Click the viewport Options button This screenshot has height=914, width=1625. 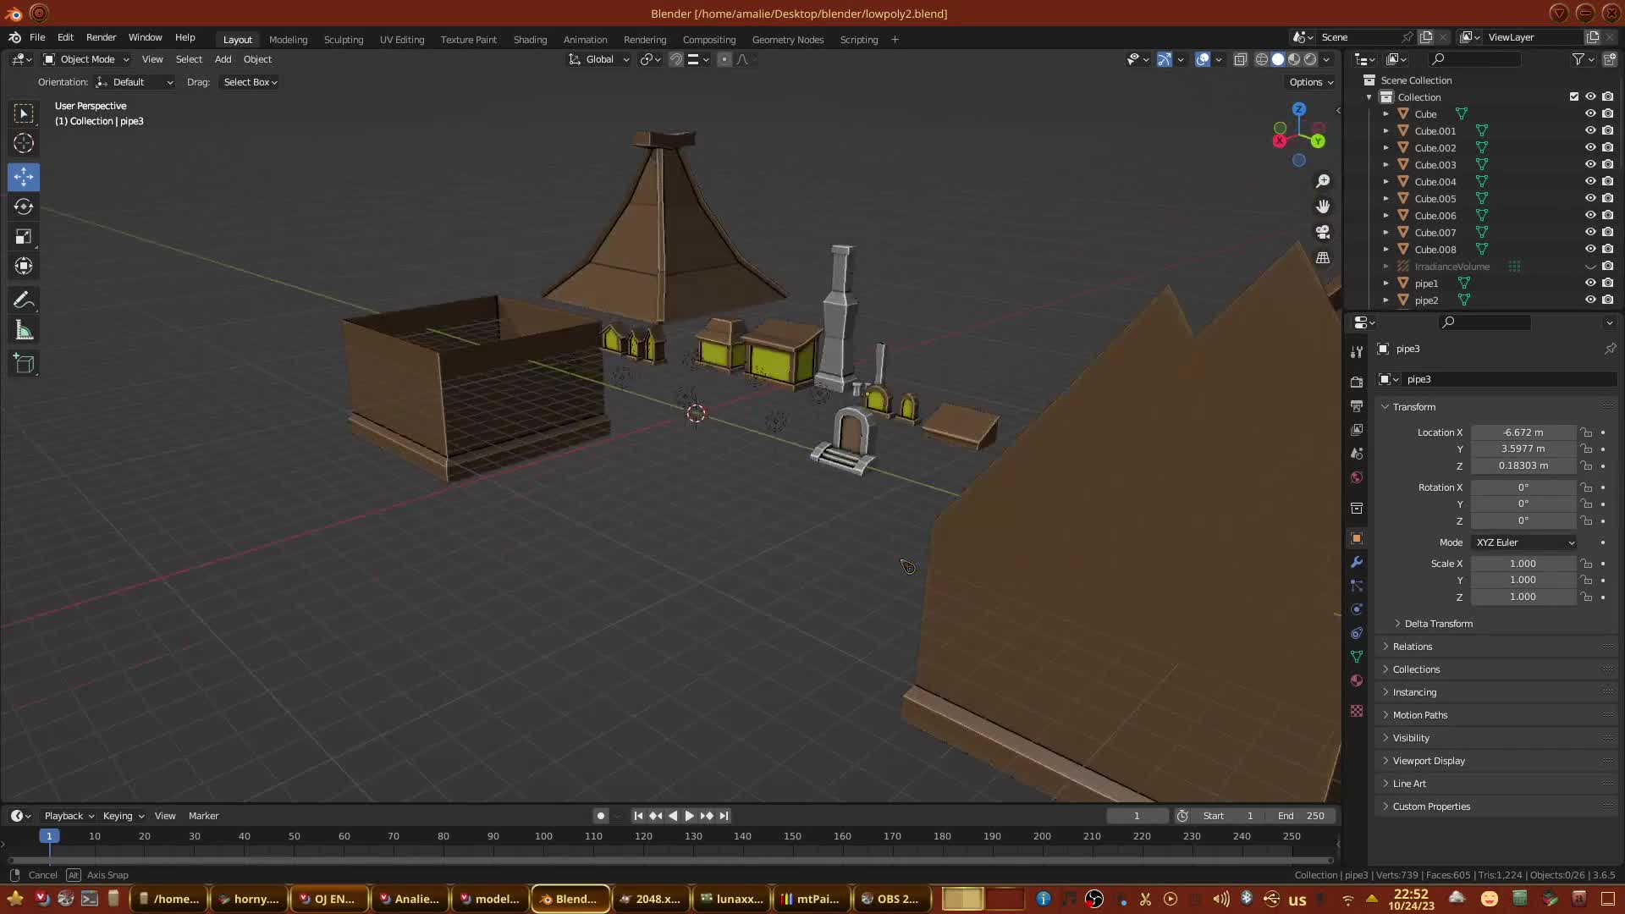point(1311,82)
